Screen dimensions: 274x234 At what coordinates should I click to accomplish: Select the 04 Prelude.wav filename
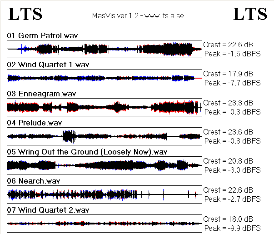pyautogui.click(x=35, y=123)
